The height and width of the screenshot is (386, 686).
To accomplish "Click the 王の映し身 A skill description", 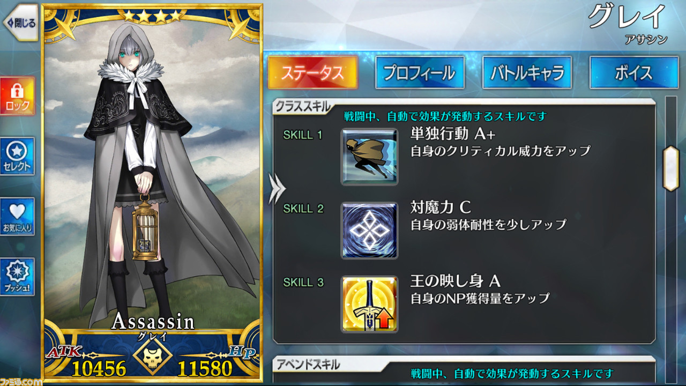I will (x=480, y=298).
